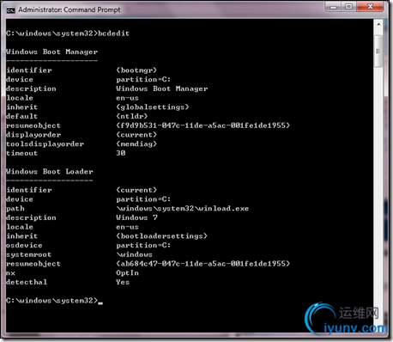
Task: Click the 'detecthal' label
Action: 27,282
